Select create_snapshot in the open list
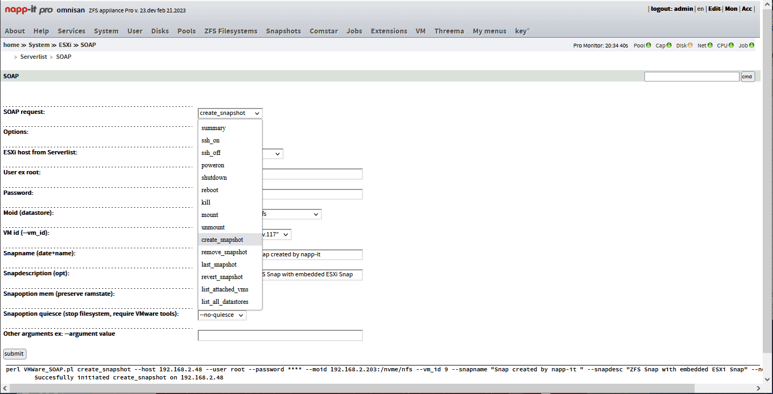 tap(230, 240)
